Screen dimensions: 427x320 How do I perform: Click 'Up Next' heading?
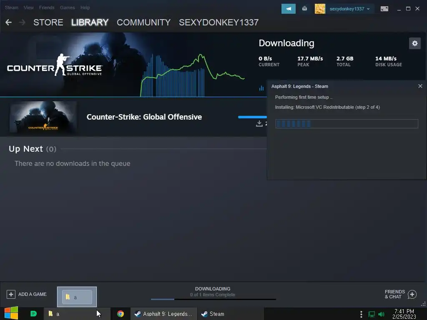[x=25, y=149]
